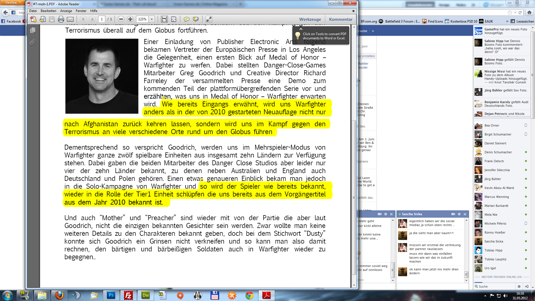Open Sascha Siska chat options gear
Image resolution: width=535 pixels, height=301 pixels.
[459, 214]
